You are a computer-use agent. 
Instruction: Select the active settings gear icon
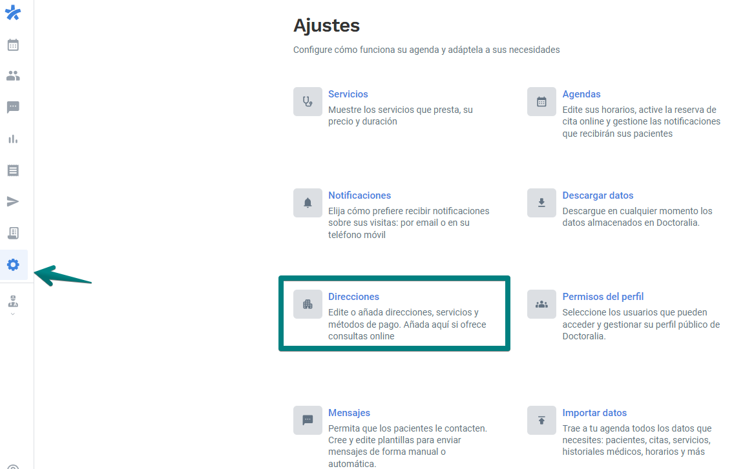(x=13, y=264)
